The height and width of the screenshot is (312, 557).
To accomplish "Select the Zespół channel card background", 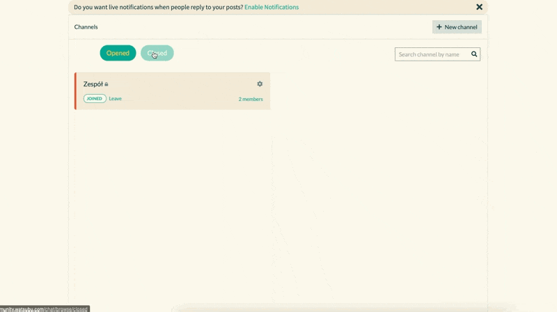I will (181, 91).
